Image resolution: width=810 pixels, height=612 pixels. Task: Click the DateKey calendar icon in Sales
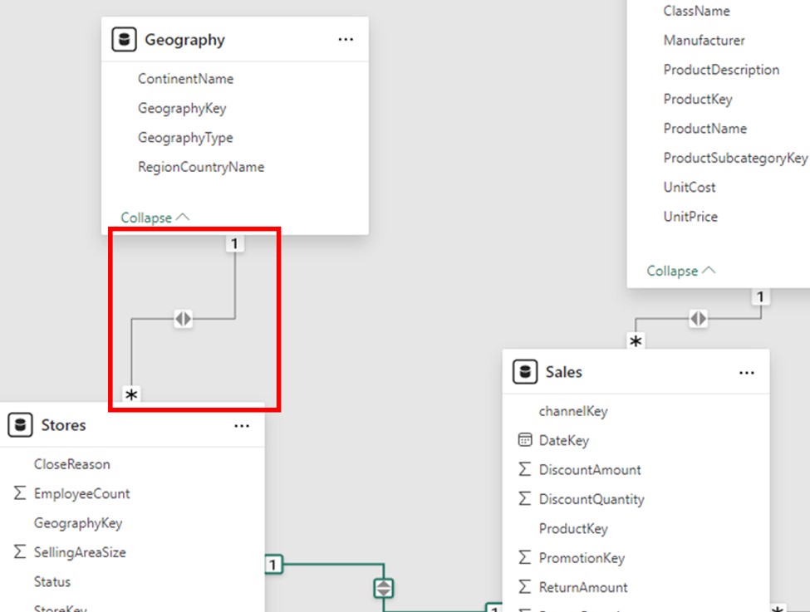(524, 440)
